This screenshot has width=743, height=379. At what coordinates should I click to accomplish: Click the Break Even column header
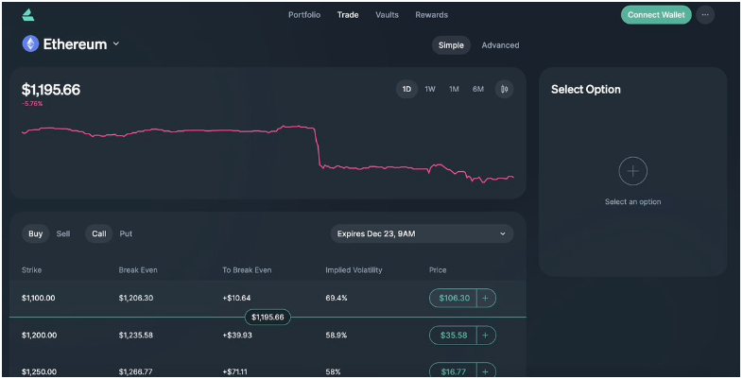(138, 270)
